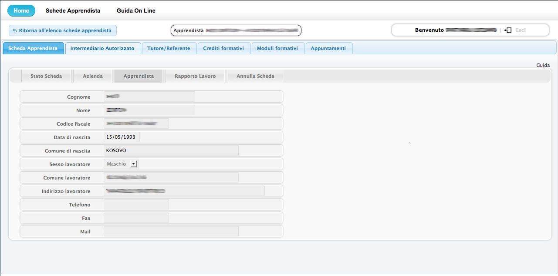Open the Crediti formativi tab
558x276 pixels.
tap(223, 48)
